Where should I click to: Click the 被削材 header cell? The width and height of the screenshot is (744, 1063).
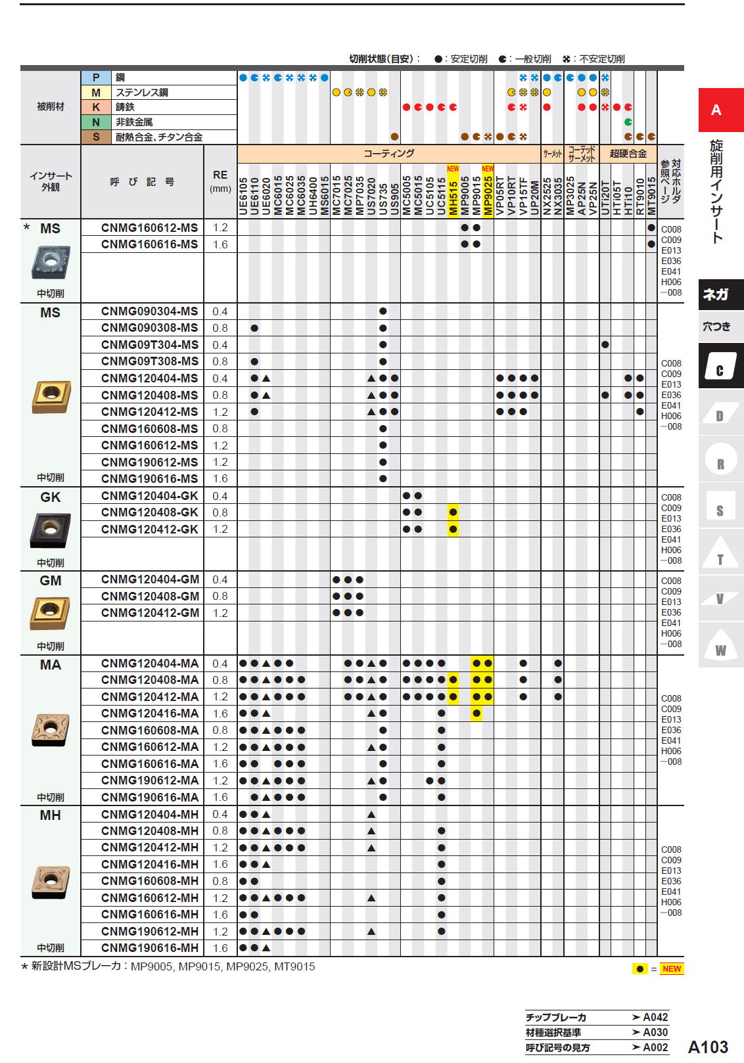tap(51, 107)
